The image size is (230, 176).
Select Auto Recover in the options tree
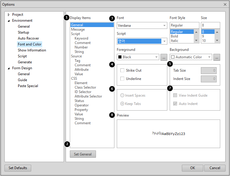point(28,38)
